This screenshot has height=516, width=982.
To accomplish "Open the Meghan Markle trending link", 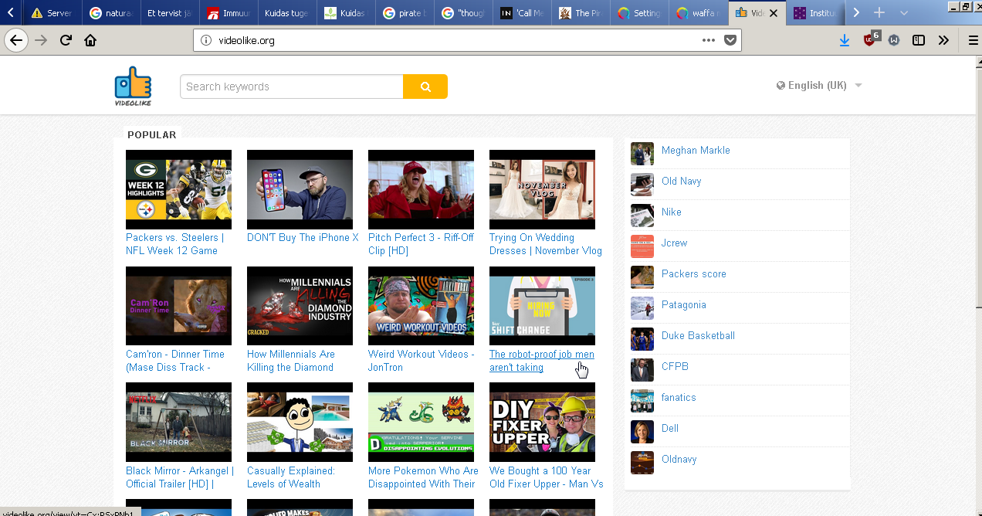I will (x=695, y=151).
